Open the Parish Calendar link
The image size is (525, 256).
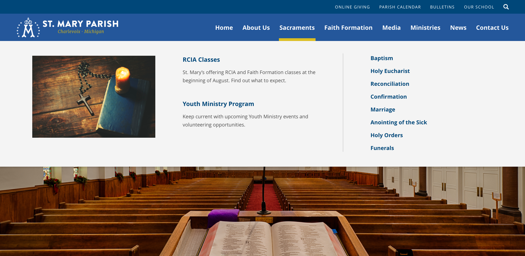(x=400, y=7)
